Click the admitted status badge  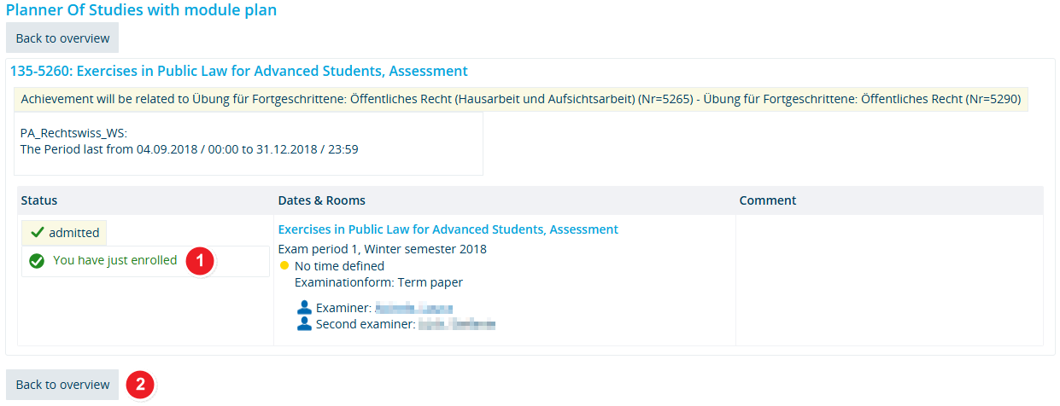tap(64, 233)
